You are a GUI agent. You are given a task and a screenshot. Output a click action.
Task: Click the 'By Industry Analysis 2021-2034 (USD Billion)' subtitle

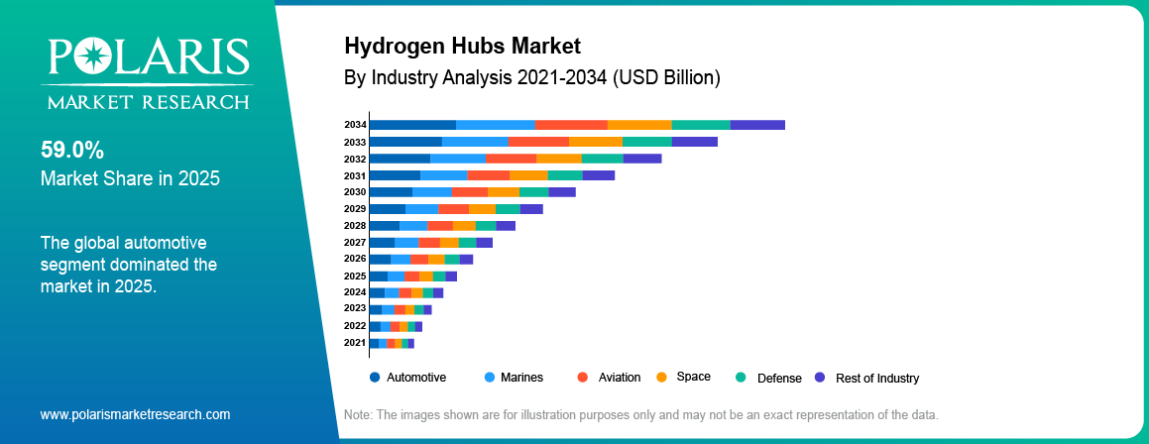[x=532, y=76]
